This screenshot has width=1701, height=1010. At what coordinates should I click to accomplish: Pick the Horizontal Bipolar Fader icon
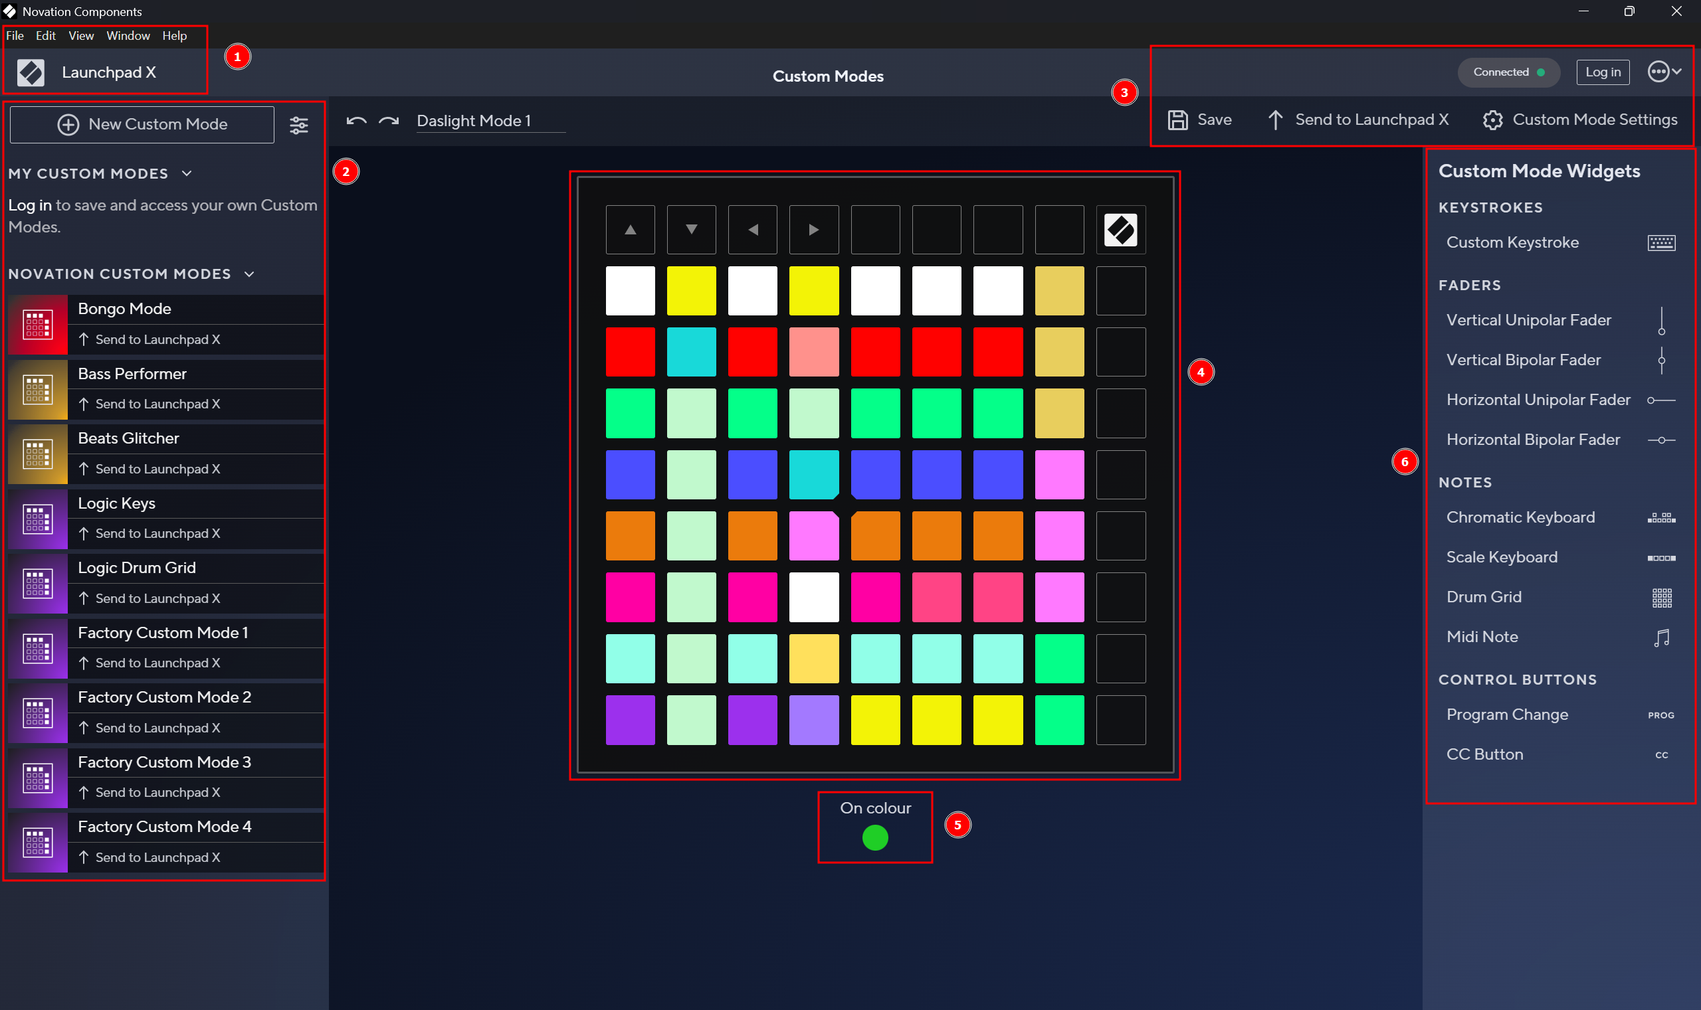click(1661, 440)
